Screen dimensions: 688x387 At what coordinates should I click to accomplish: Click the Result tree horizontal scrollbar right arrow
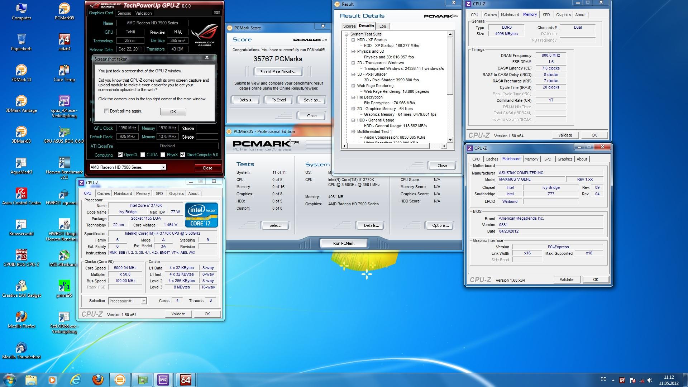(x=444, y=146)
